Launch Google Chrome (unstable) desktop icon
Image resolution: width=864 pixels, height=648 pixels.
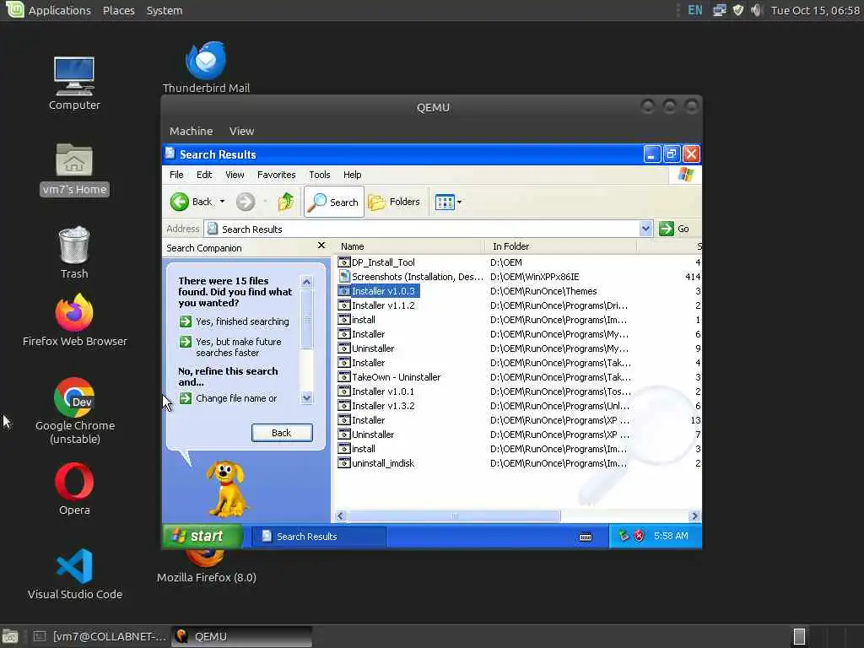(74, 411)
